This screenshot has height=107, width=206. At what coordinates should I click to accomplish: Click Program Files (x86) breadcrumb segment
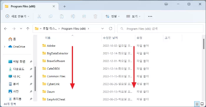click(x=74, y=29)
